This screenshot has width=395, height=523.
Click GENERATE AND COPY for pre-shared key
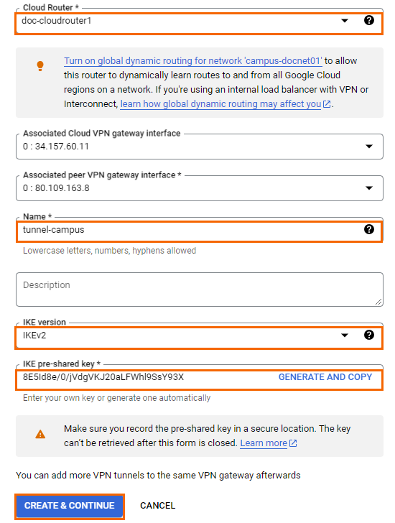tap(325, 377)
